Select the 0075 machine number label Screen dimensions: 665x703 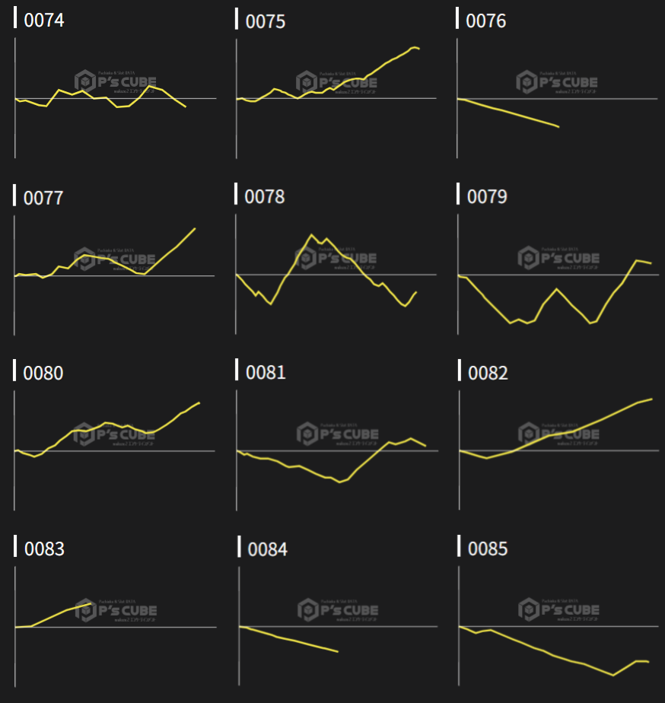[x=266, y=21]
